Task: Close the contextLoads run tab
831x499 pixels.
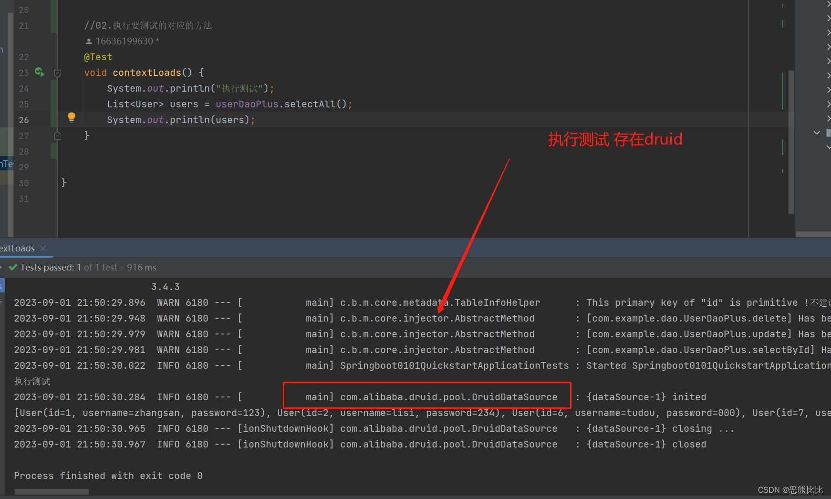Action: pos(43,248)
